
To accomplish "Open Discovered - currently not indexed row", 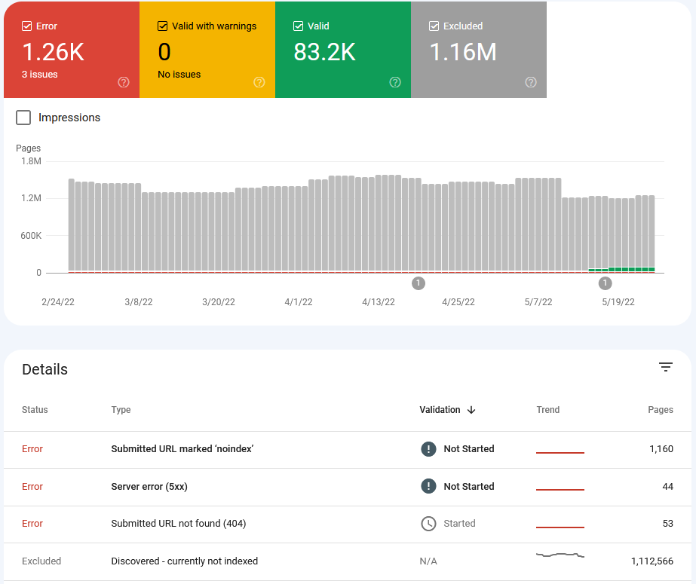I will click(348, 561).
